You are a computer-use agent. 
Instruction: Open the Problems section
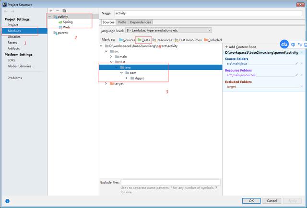(15, 78)
